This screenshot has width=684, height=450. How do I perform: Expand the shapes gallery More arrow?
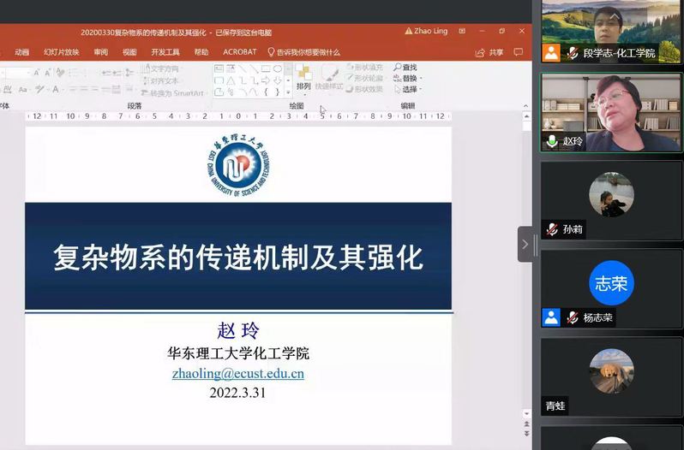tap(288, 92)
